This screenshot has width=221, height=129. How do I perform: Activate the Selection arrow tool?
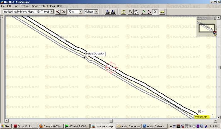[155, 12]
